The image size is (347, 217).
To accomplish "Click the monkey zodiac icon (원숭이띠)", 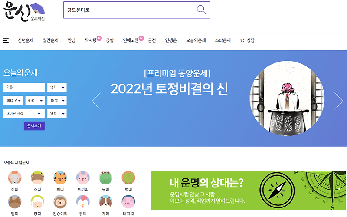I will [60, 201].
